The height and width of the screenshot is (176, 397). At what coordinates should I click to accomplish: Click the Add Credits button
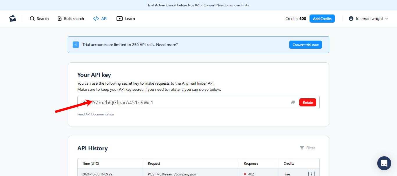pos(322,19)
